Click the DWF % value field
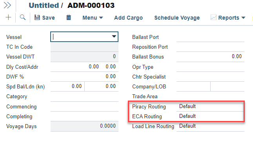The height and width of the screenshot is (143, 253). [84, 77]
